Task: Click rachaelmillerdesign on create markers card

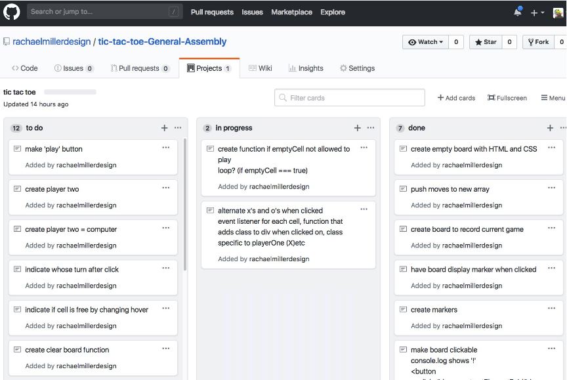Action: point(472,326)
